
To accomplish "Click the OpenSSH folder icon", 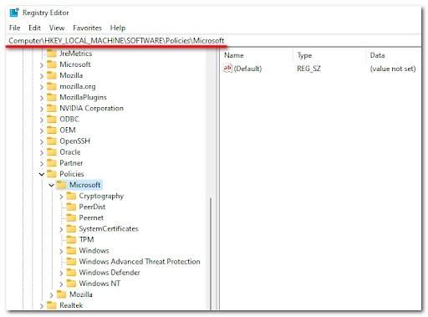I will (x=52, y=141).
